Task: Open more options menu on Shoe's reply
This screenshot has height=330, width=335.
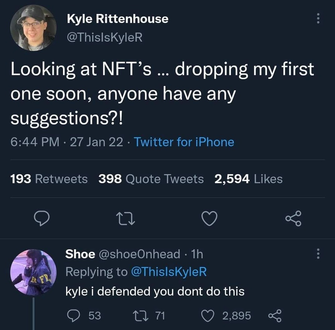Action: click(x=318, y=254)
